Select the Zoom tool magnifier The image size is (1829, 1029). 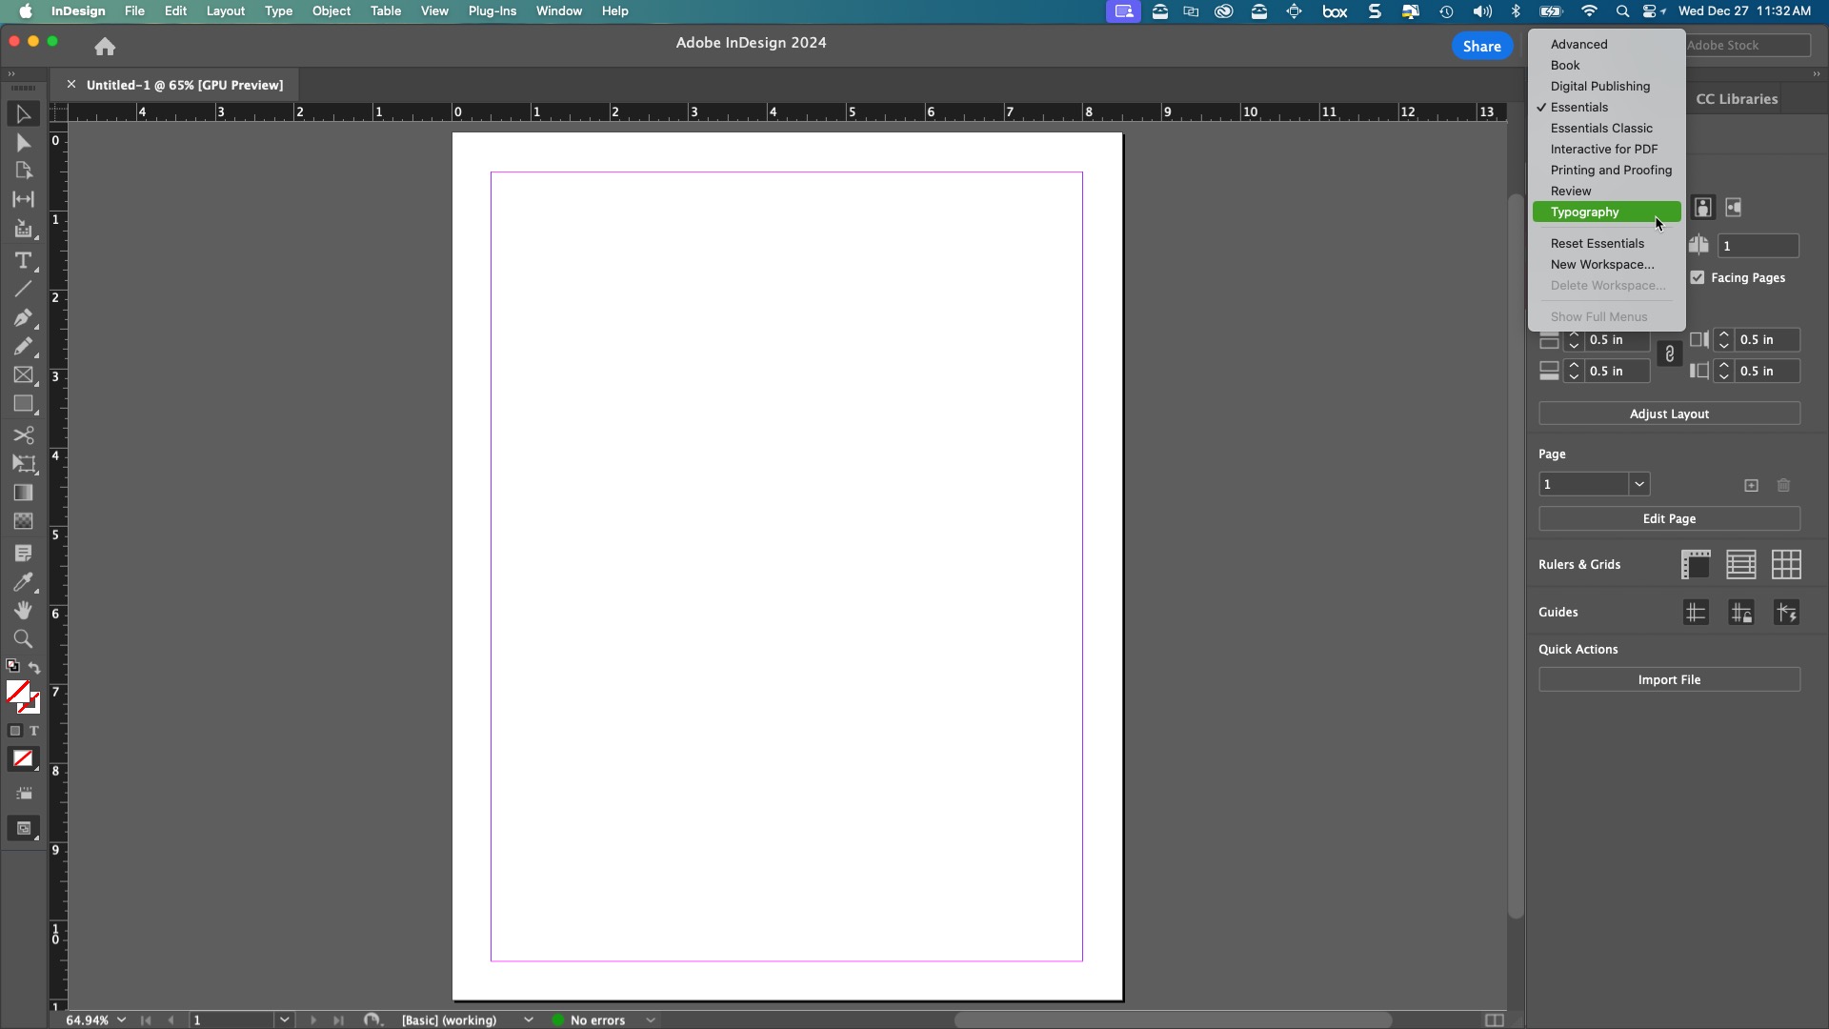[x=23, y=639]
